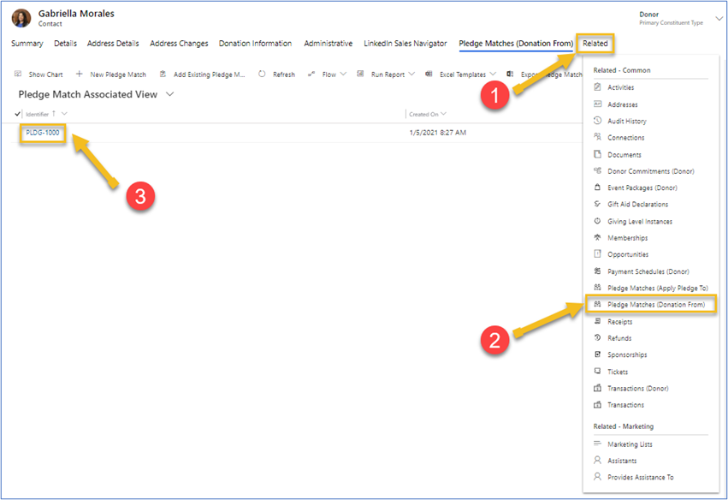Viewport: 728px width, 500px height.
Task: Click Add Existing Pledge Match button
Action: 203,74
